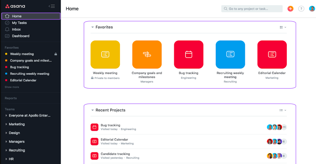Click the Home house icon in sidebar

coord(7,16)
